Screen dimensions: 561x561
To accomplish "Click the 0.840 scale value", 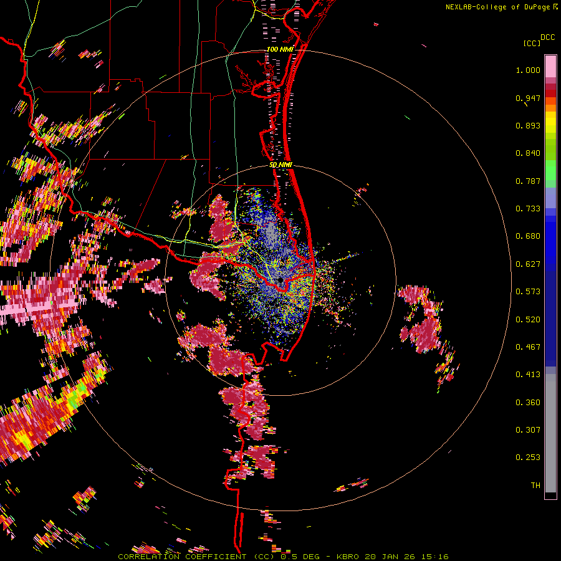I will (528, 153).
